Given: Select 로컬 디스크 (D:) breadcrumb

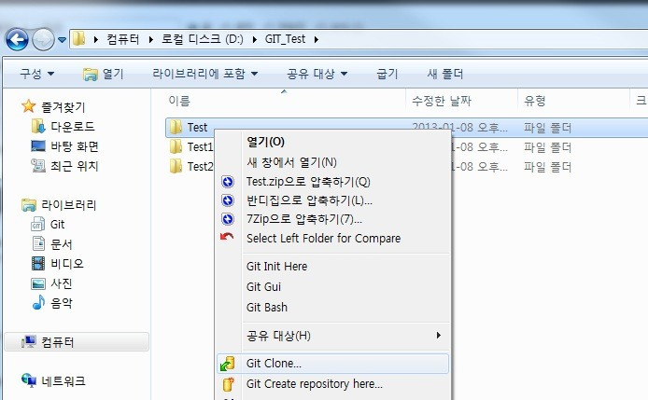Looking at the screenshot, I should [x=202, y=39].
